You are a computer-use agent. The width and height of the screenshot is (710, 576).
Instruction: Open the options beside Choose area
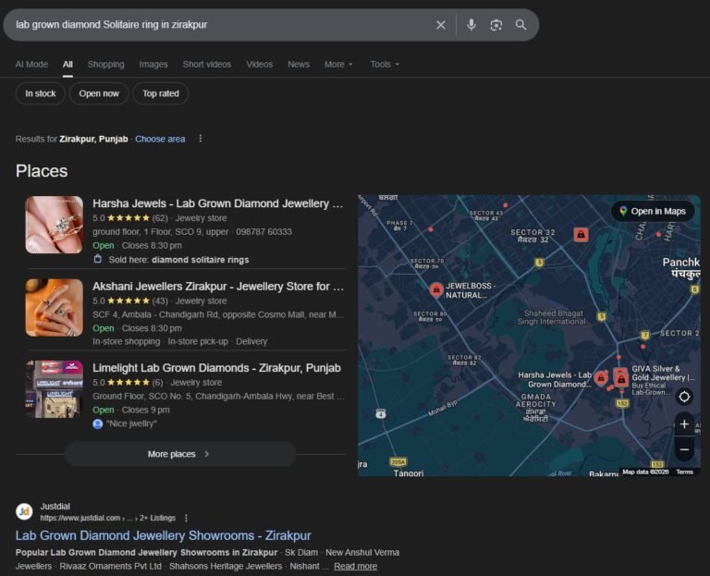(x=201, y=139)
